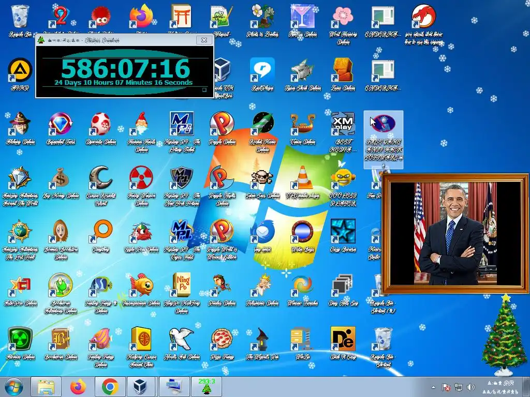Launch Escape Rosecliff Island moon icon

(x=101, y=178)
